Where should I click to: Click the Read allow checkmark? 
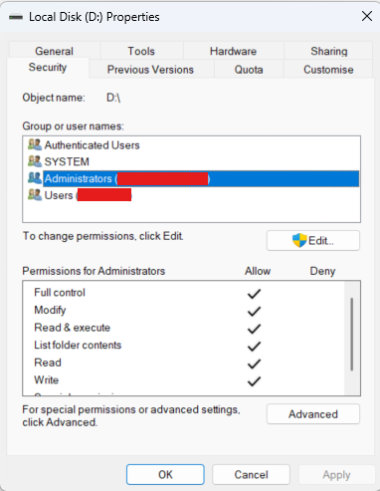pyautogui.click(x=254, y=364)
